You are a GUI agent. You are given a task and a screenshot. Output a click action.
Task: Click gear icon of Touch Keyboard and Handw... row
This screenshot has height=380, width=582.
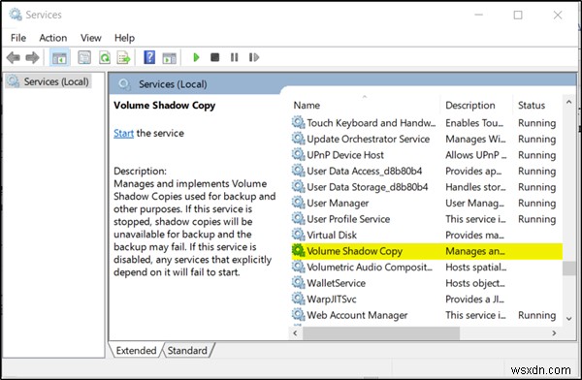[298, 122]
